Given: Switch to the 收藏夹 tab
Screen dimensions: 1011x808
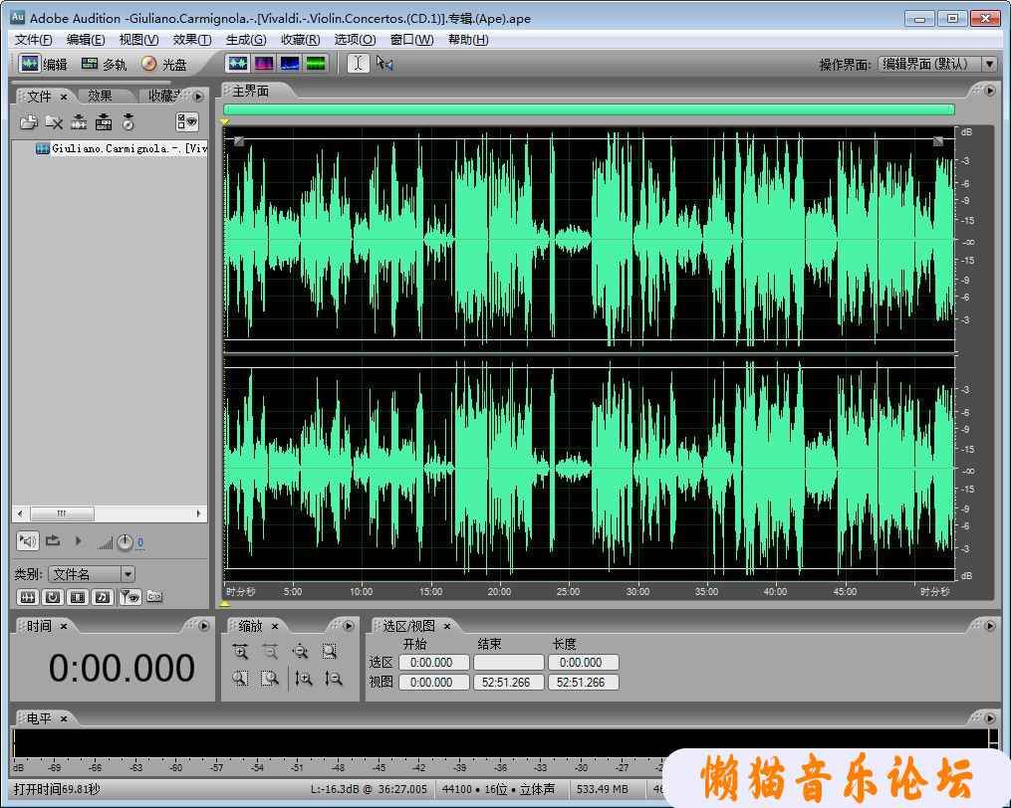Looking at the screenshot, I should tap(164, 96).
